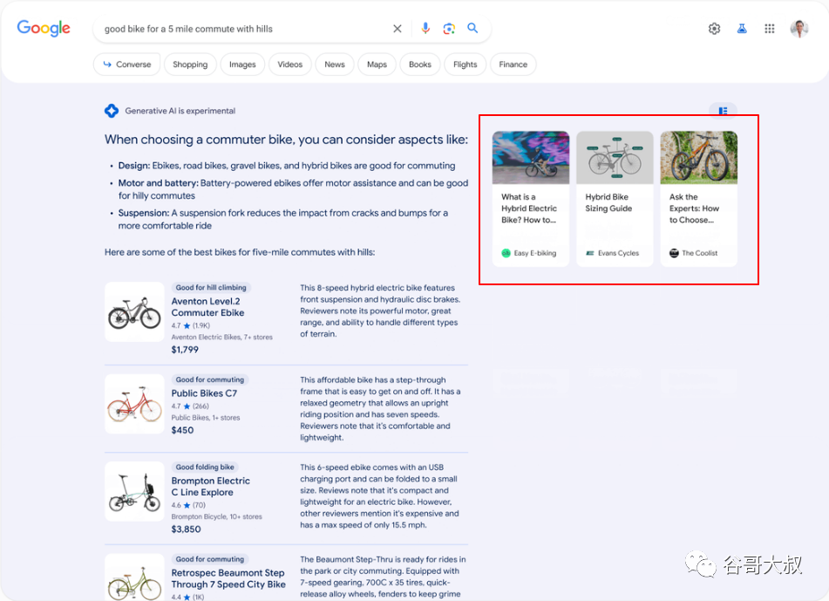This screenshot has height=601, width=829.
Task: Click the $1,799 price
Action: click(185, 349)
